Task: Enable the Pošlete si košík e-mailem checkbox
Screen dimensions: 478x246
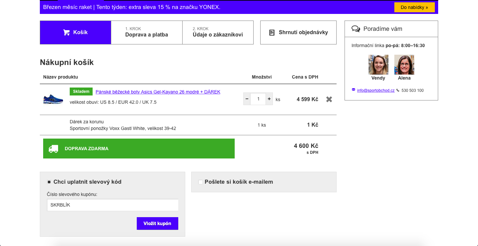Action: (x=200, y=182)
